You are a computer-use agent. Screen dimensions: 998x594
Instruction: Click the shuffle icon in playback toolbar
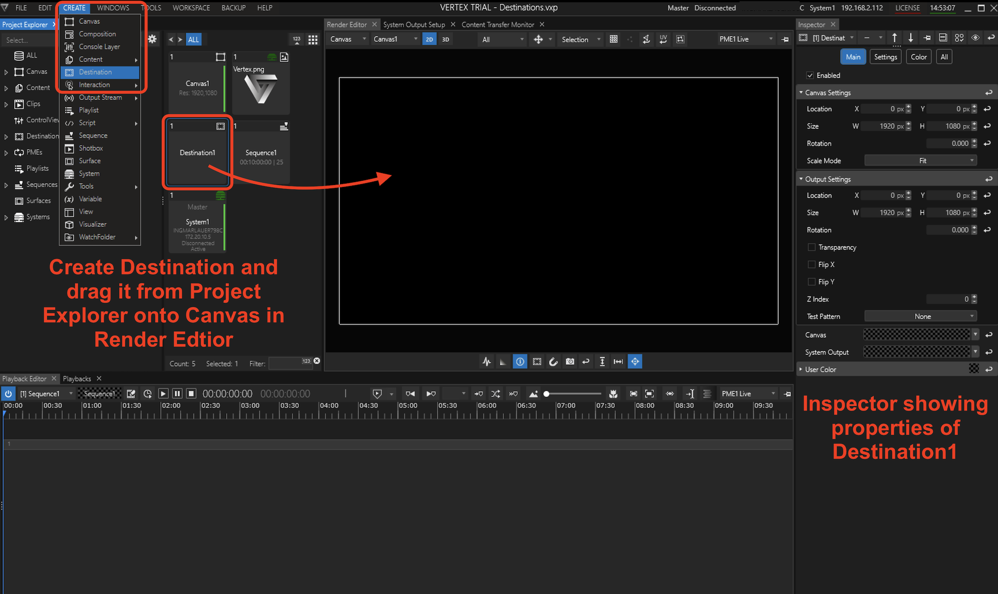tap(495, 394)
